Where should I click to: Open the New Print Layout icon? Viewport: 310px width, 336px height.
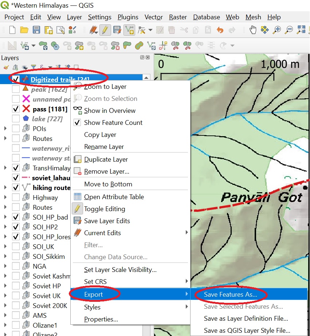[48, 30]
